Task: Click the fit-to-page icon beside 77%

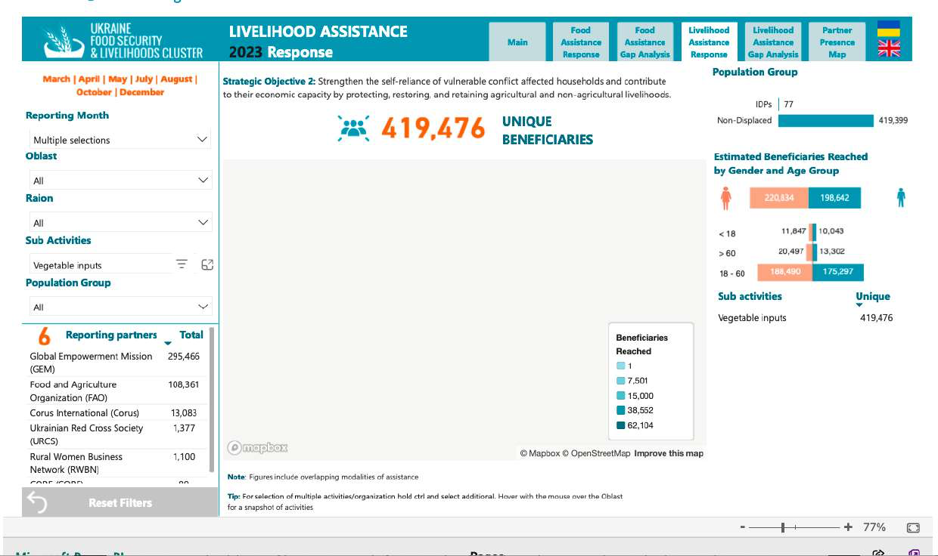Action: tap(912, 527)
